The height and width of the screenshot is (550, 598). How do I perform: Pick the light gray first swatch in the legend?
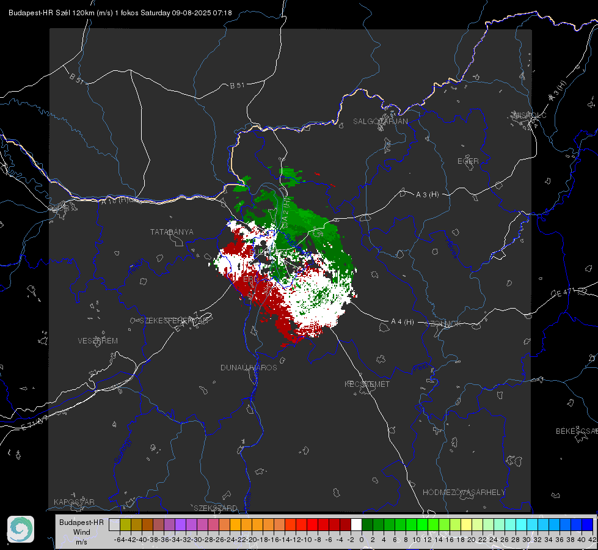[x=114, y=524]
